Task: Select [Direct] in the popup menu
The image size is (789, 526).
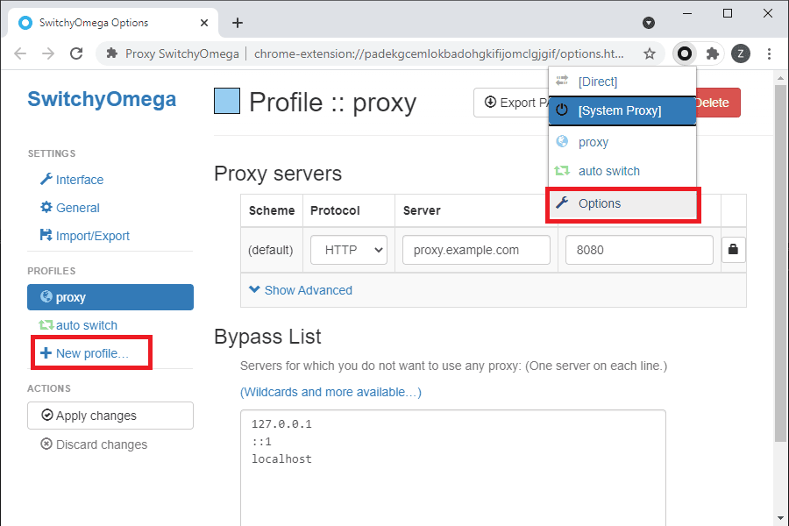Action: [622, 82]
